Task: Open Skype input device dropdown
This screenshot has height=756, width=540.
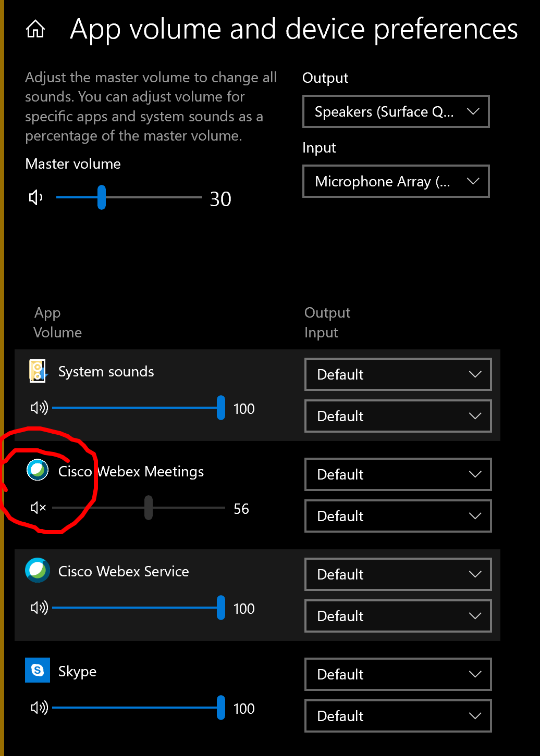Action: click(x=398, y=716)
